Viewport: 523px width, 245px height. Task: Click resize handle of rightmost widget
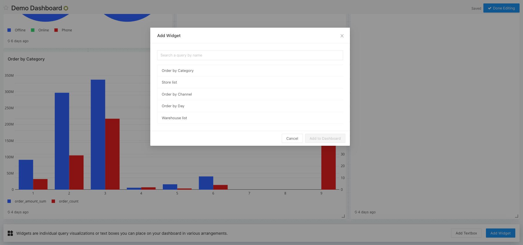[516, 216]
